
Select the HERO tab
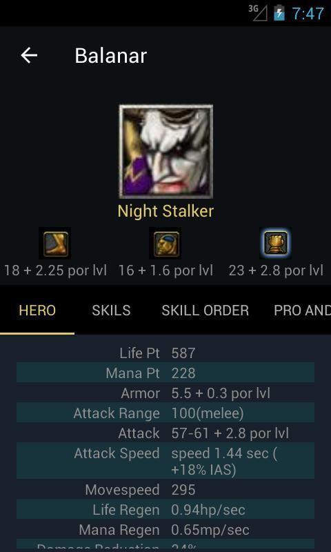click(x=37, y=310)
